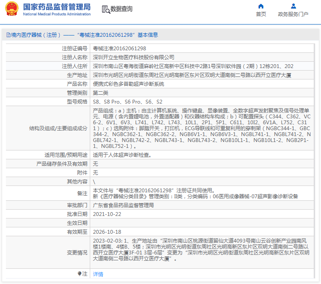Select the 审批部门 label
The image size is (321, 284).
(x=77, y=205)
